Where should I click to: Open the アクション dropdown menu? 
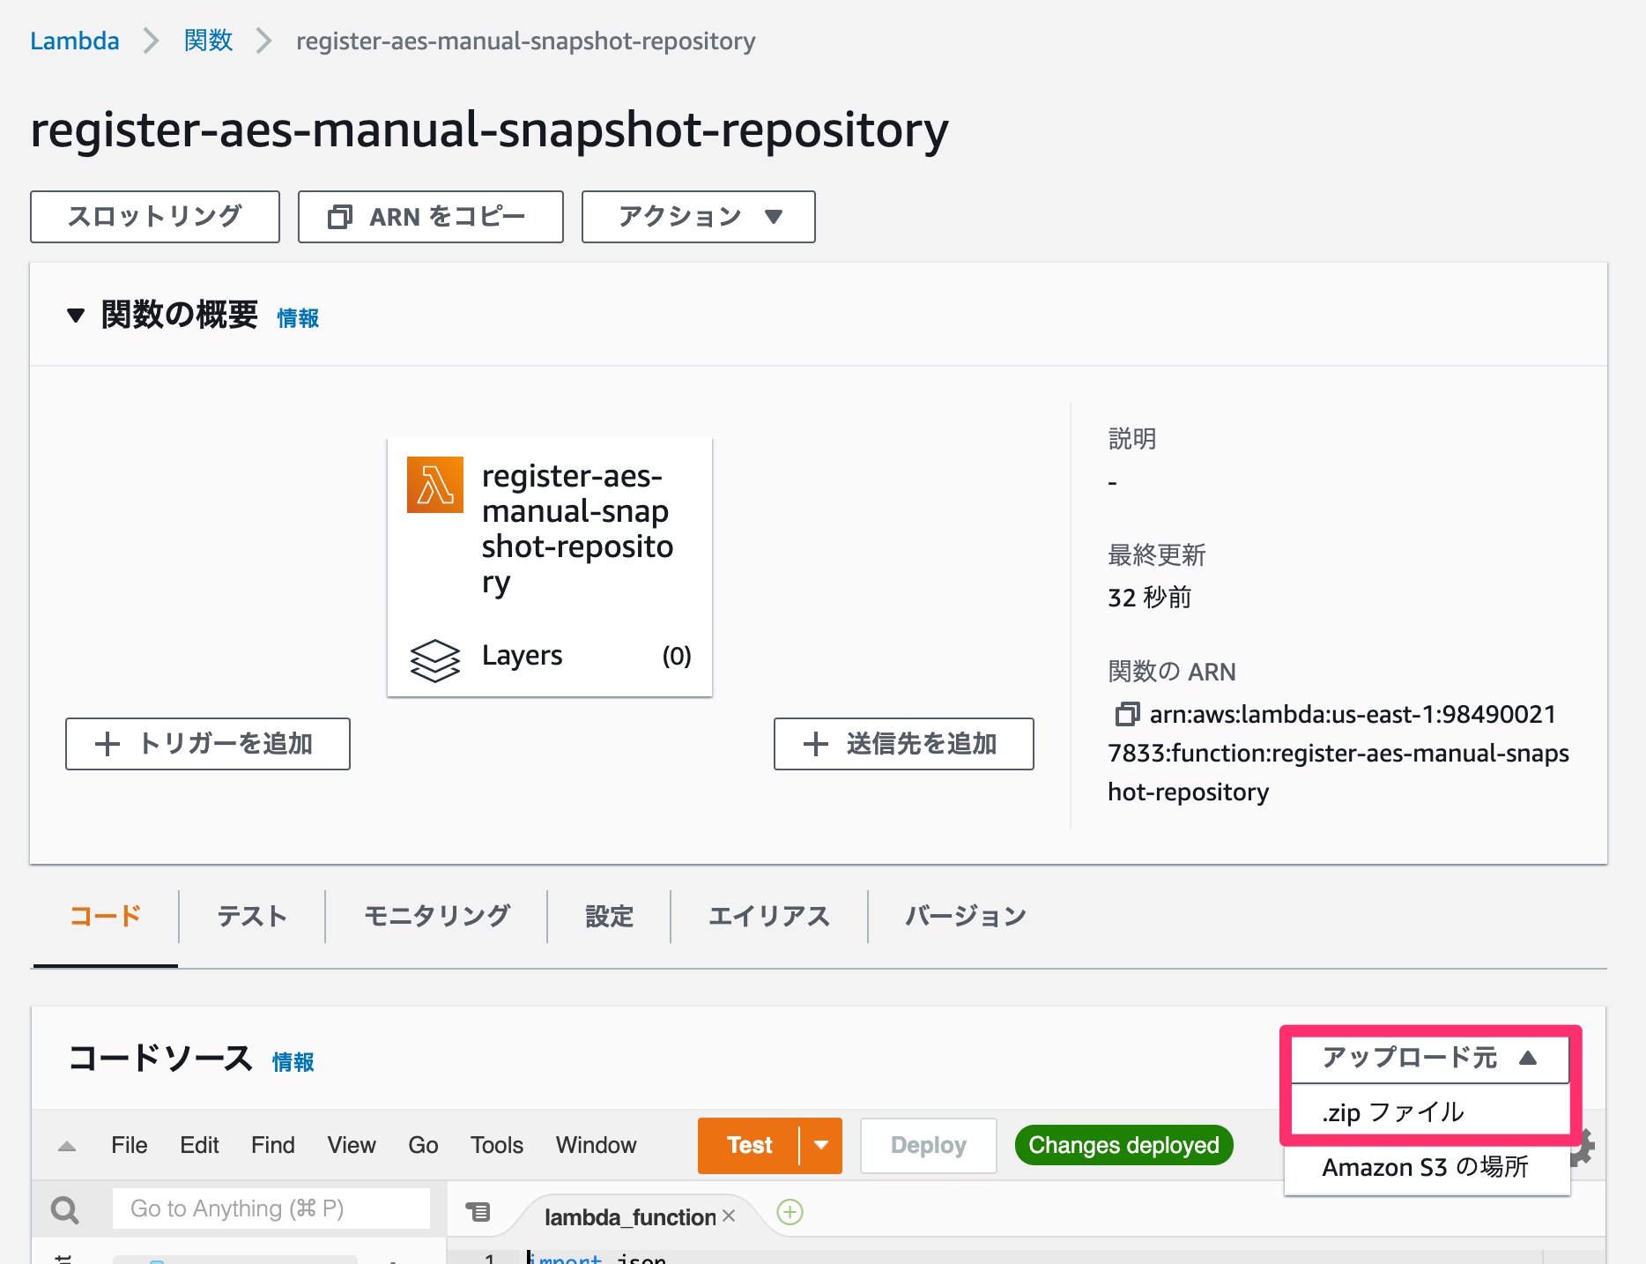tap(699, 217)
